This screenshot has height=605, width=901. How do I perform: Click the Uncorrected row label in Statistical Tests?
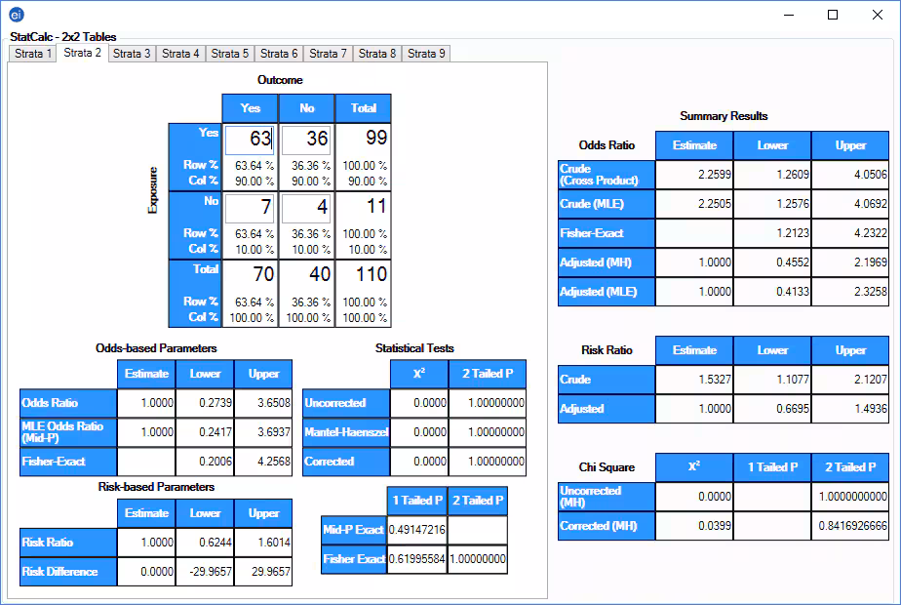click(x=346, y=403)
